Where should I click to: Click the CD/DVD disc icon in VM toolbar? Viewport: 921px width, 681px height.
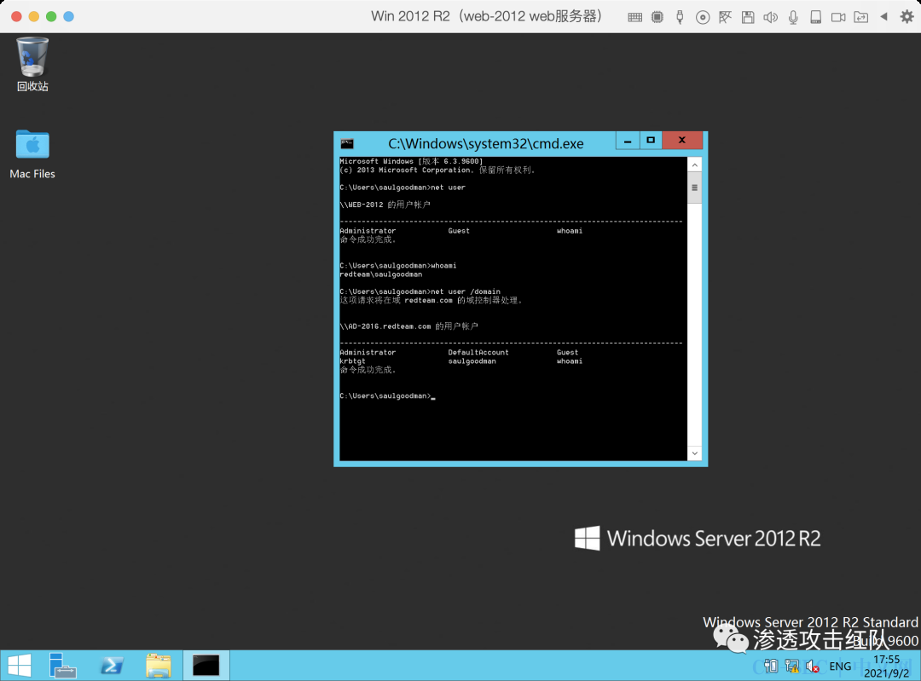tap(703, 17)
